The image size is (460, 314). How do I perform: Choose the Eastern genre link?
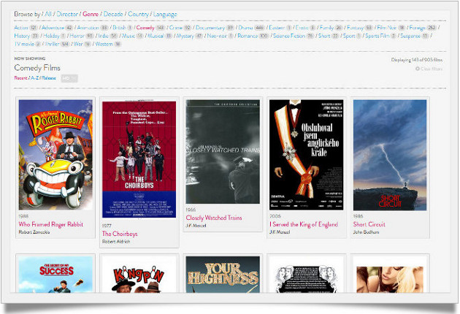[x=277, y=28]
